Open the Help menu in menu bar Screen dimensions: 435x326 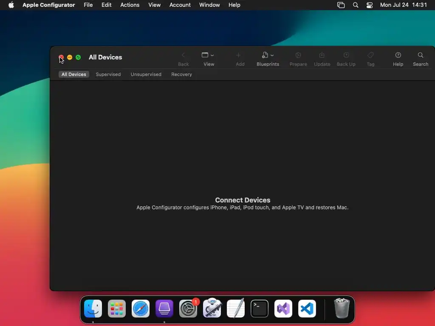234,5
